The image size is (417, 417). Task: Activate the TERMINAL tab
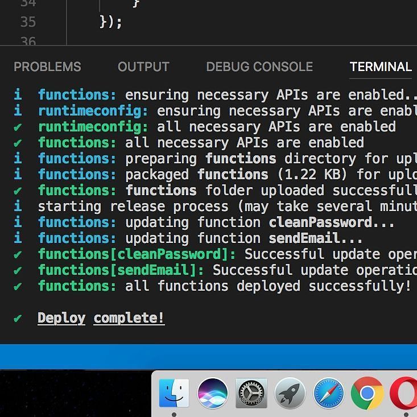pos(381,67)
